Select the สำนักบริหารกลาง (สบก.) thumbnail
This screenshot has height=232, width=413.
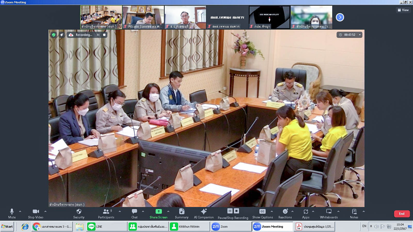101,17
